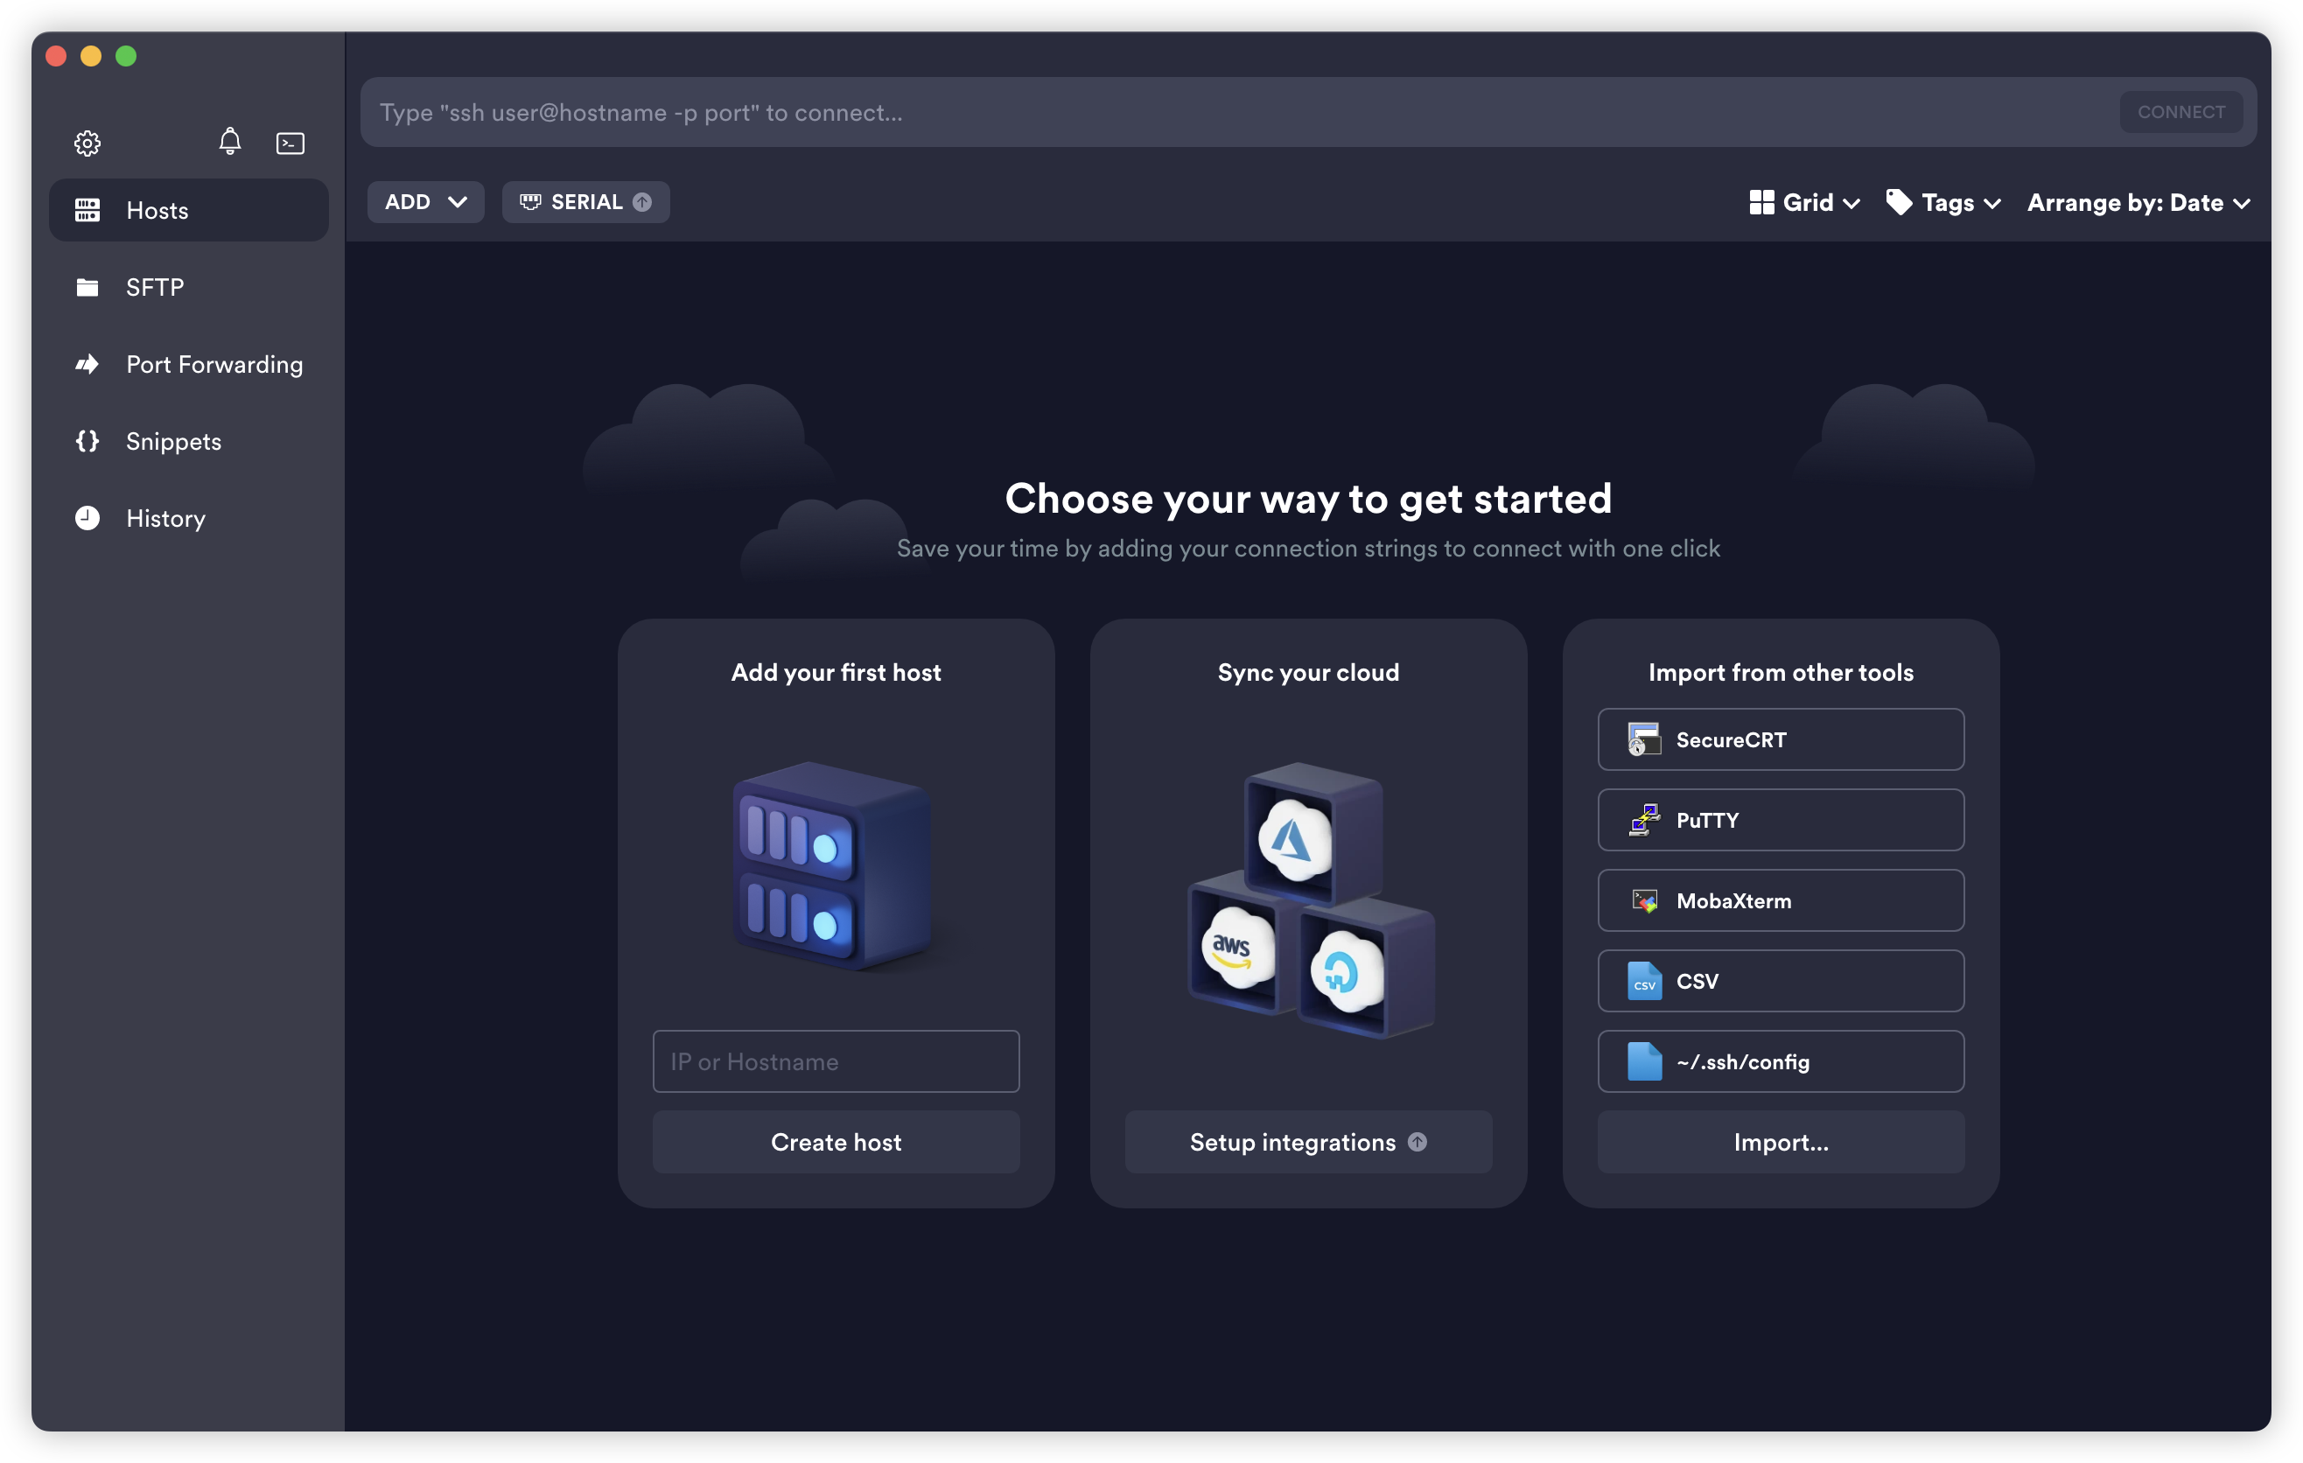Click the SecureCRT import option
Screen dimensions: 2303x1463
[1780, 739]
